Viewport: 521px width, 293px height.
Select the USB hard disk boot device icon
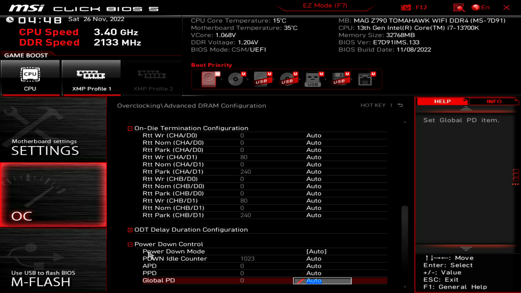pyautogui.click(x=262, y=79)
